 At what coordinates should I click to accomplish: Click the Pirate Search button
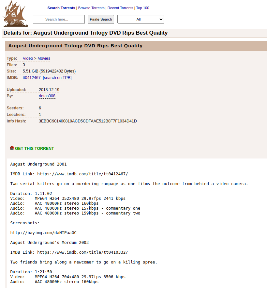click(101, 19)
